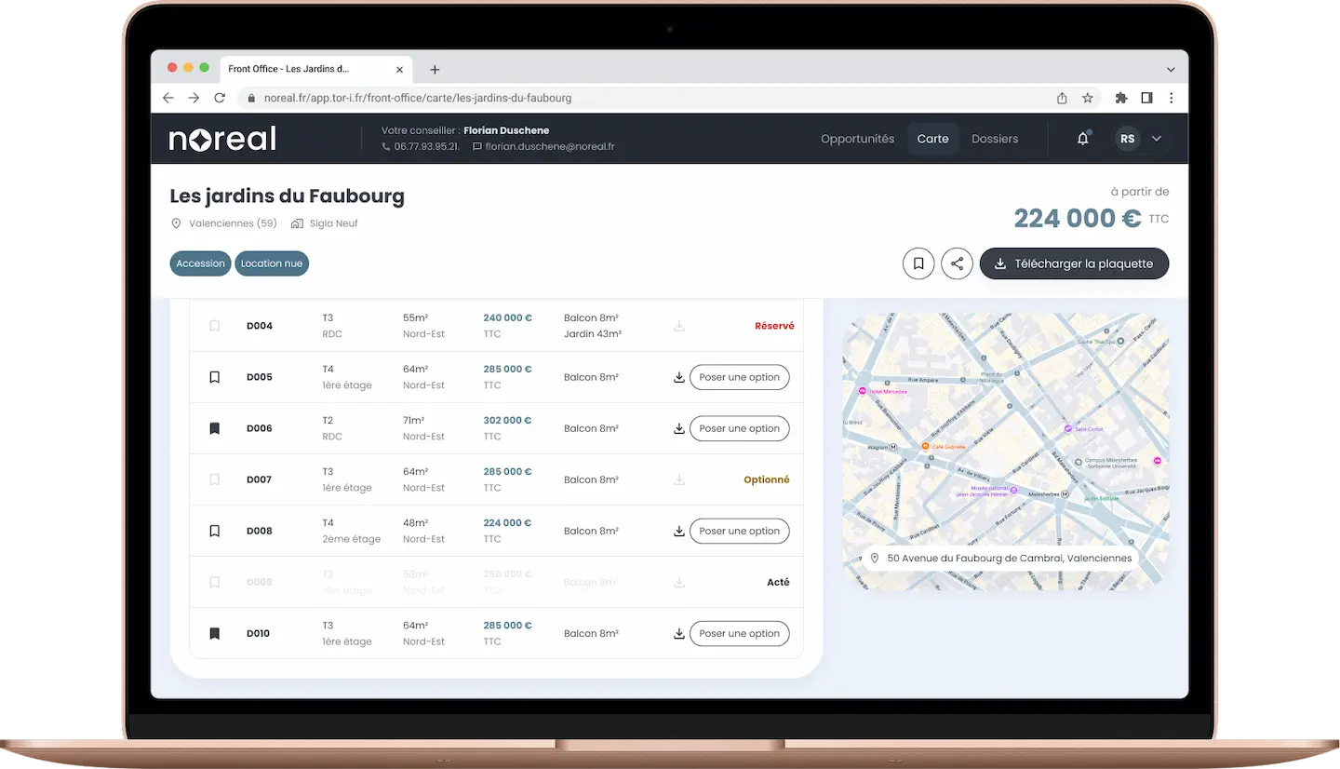
Task: Bookmark this page with the star icon
Action: (1087, 98)
